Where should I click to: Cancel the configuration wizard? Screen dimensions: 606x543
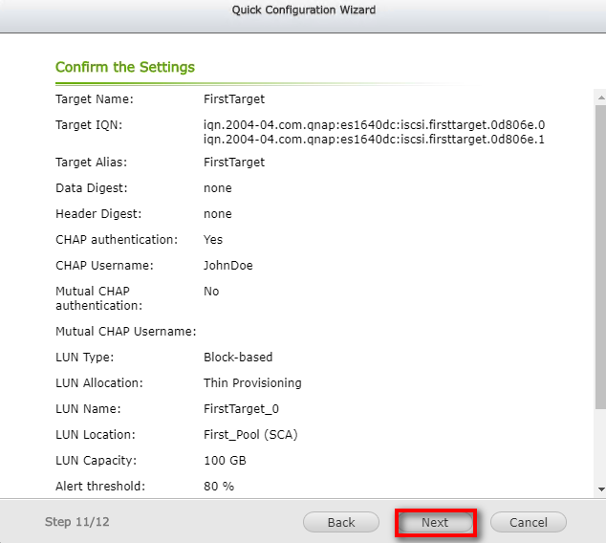pos(528,522)
